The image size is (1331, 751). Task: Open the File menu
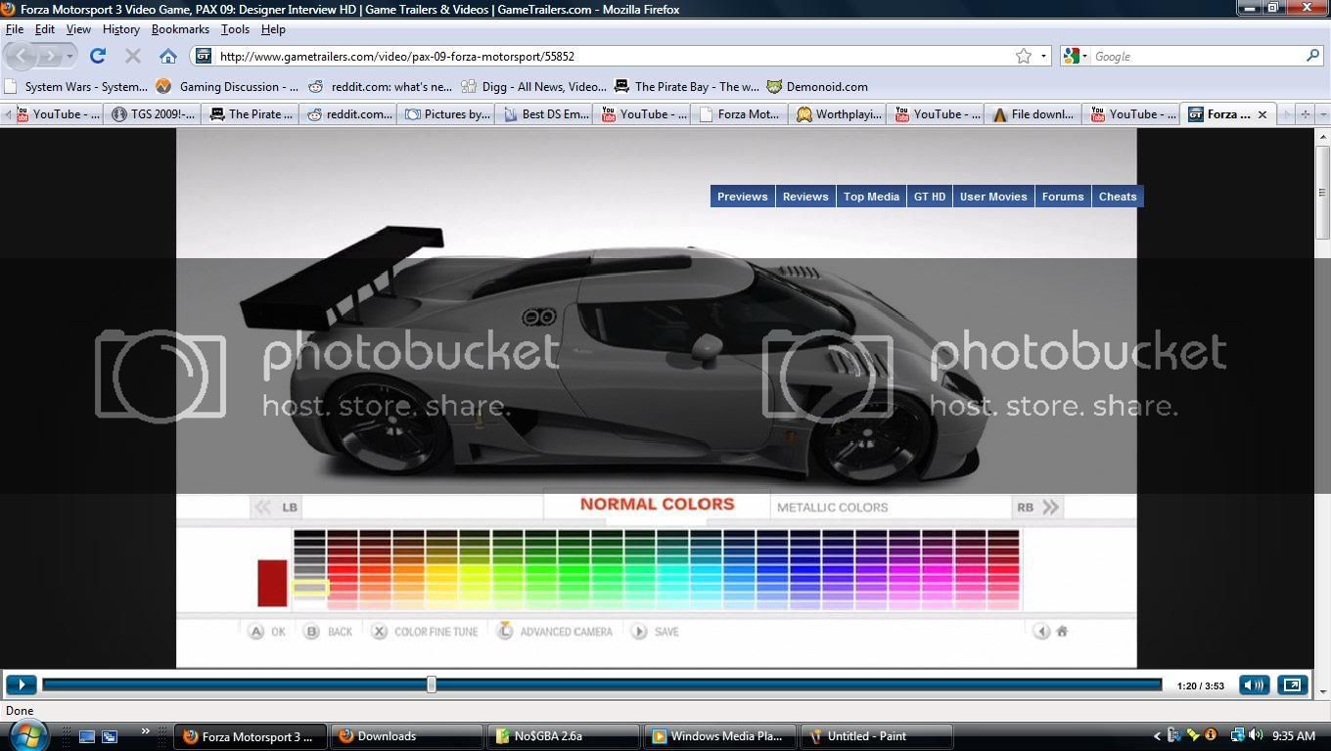click(x=15, y=29)
